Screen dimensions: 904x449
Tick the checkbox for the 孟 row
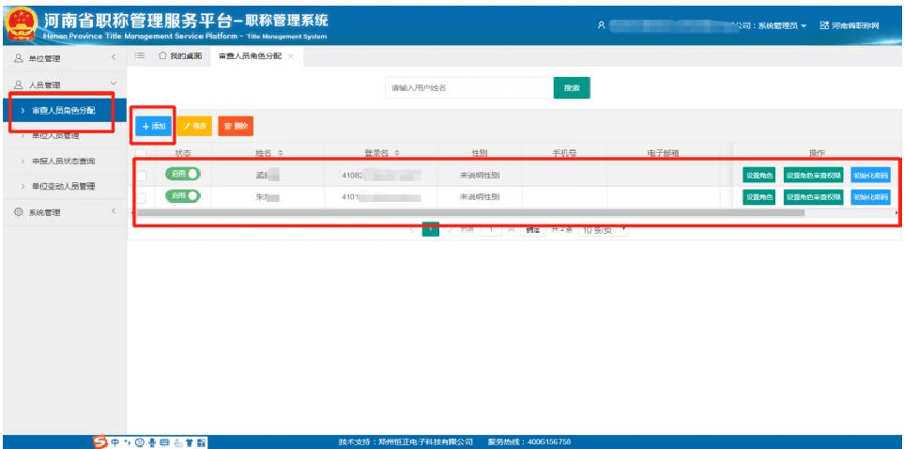[141, 175]
